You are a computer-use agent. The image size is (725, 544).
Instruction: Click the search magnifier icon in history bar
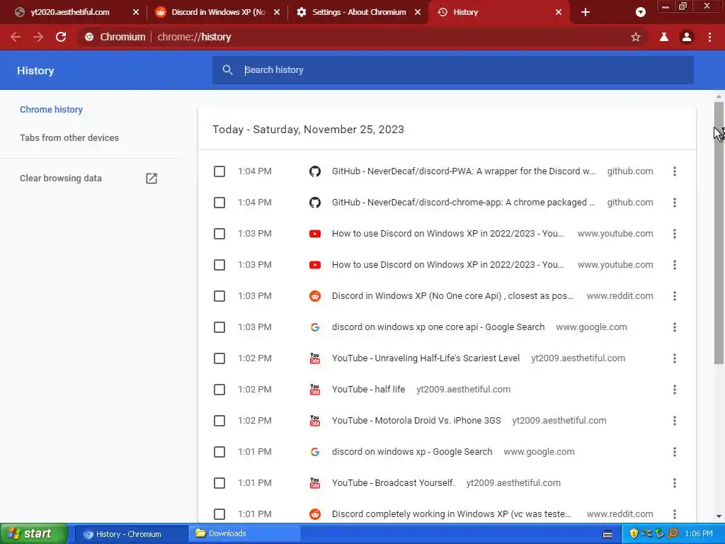pos(227,70)
